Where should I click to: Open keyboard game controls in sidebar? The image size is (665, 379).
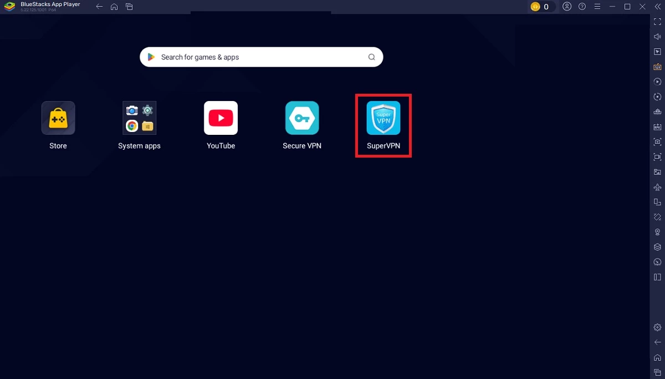pyautogui.click(x=657, y=67)
